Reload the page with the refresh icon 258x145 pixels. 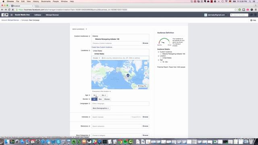(x=9, y=10)
